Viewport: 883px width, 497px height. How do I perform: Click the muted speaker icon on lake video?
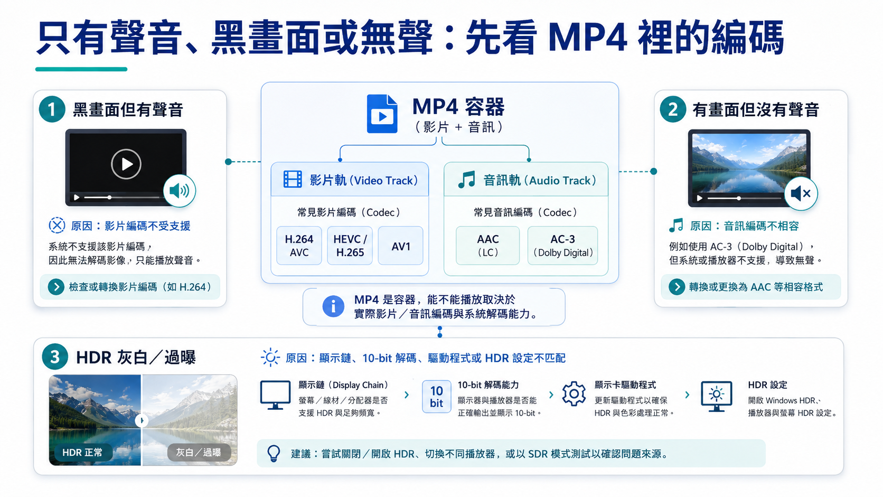(x=801, y=193)
